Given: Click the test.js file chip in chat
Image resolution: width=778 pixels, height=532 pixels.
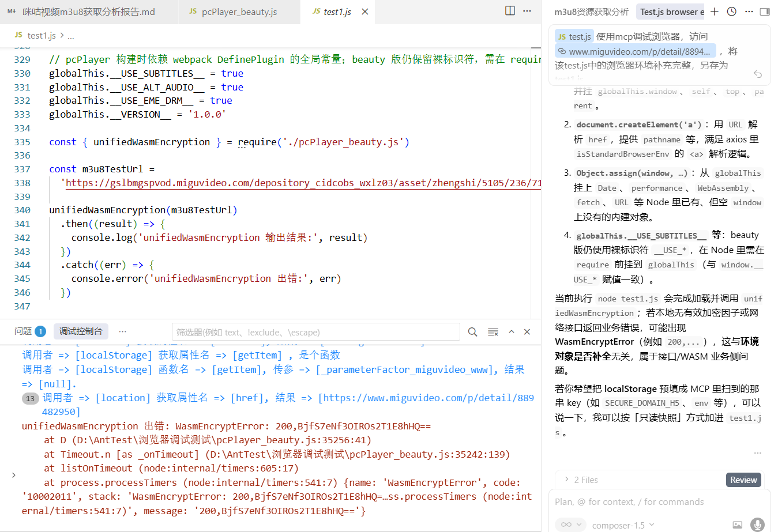Looking at the screenshot, I should coord(574,37).
